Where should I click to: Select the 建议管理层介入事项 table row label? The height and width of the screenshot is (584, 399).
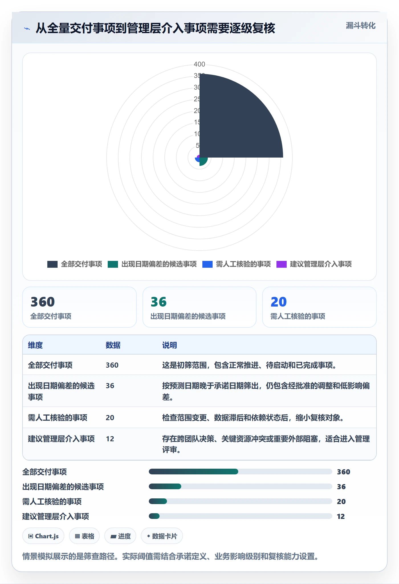[61, 439]
